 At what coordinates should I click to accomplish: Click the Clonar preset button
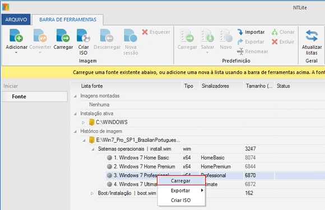coord(283,32)
